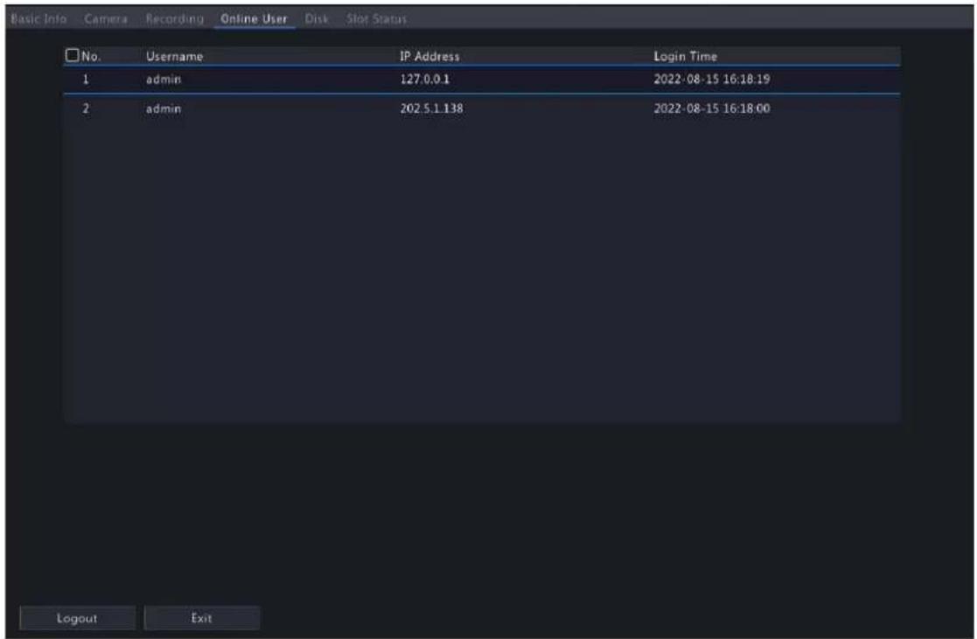Viewport: 977px width, 639px height.
Task: Click IP address 202.5.1.138
Action: point(431,108)
